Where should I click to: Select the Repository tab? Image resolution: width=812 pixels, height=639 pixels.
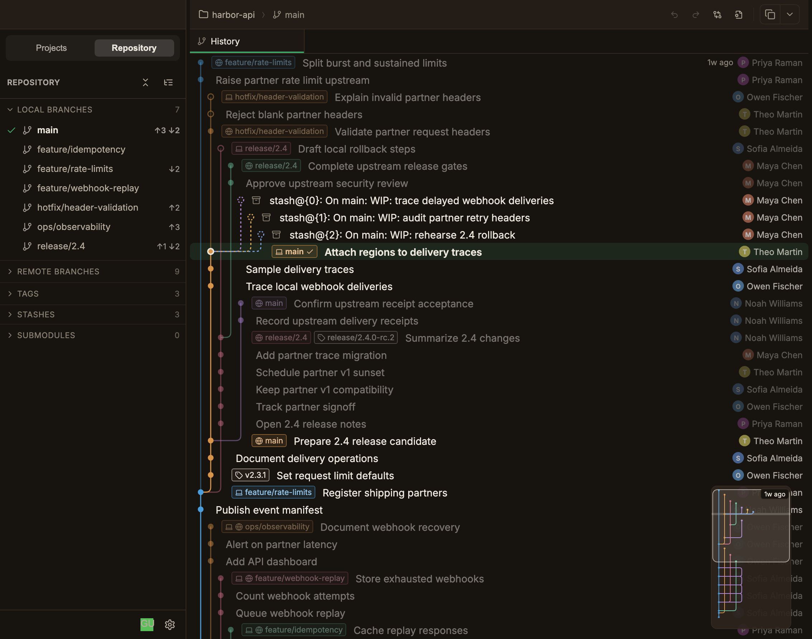[x=134, y=48]
